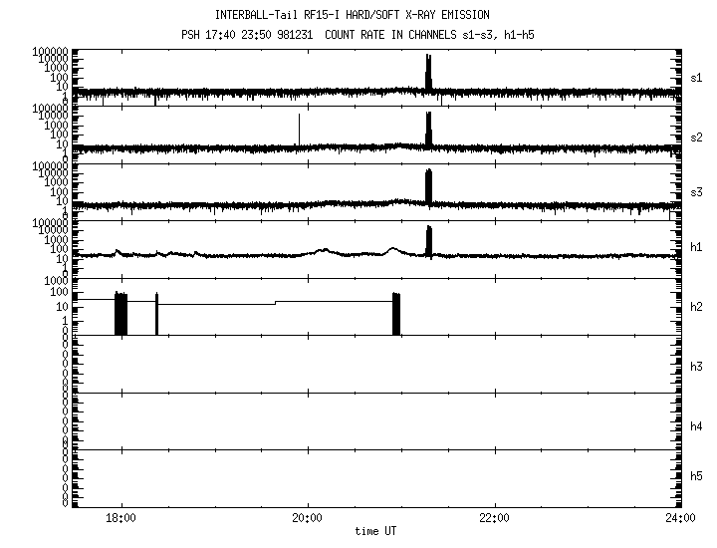Click the large burst peak in h1 panel

(428, 240)
